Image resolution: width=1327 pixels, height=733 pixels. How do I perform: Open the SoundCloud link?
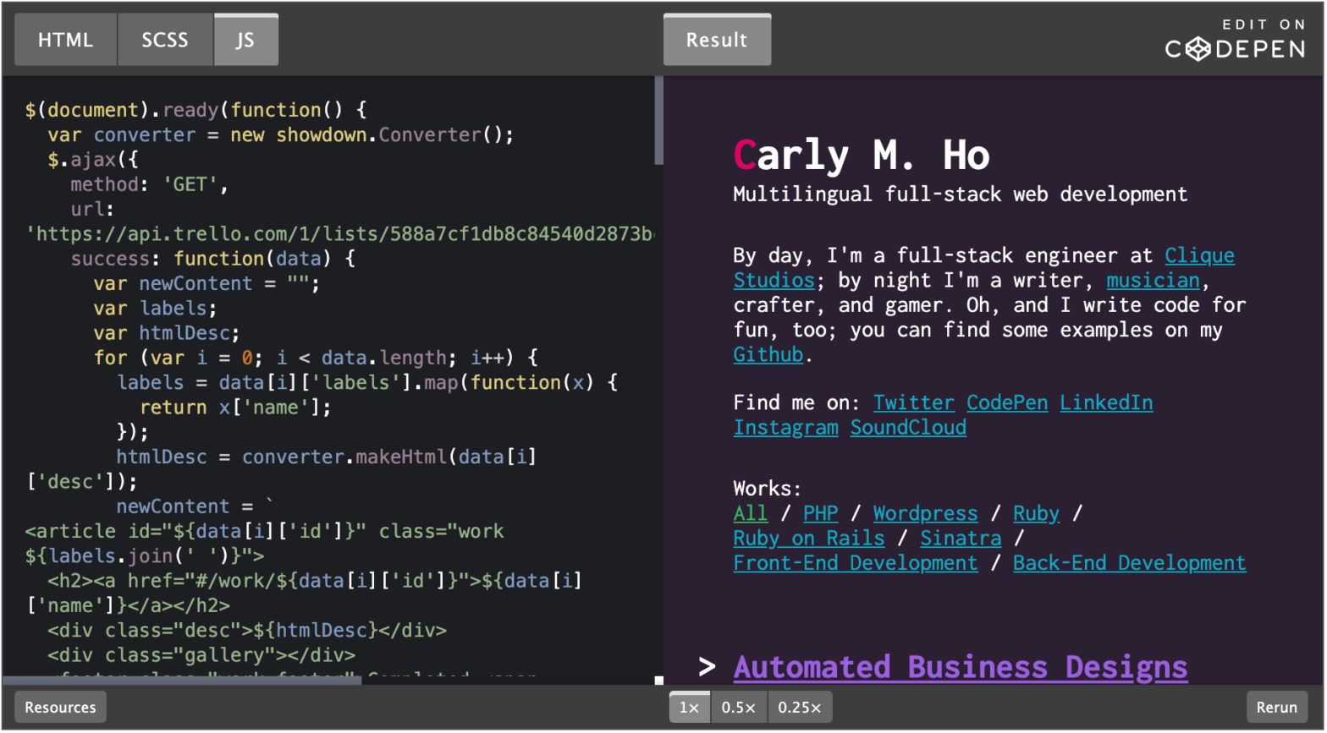pyautogui.click(x=908, y=428)
